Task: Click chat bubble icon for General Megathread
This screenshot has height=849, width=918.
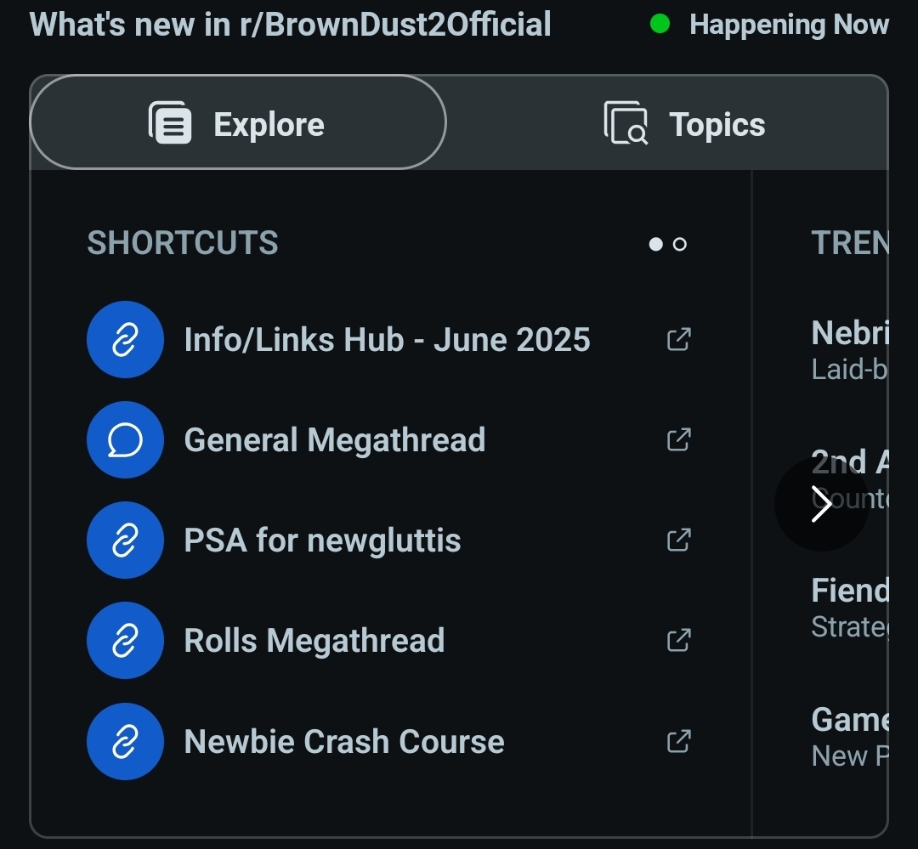Action: pyautogui.click(x=125, y=439)
